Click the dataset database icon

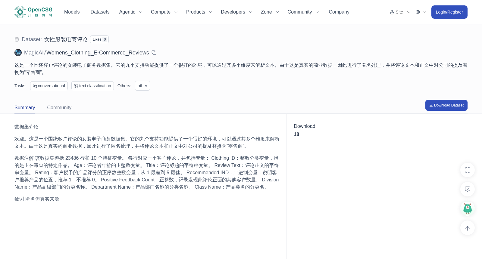17,39
